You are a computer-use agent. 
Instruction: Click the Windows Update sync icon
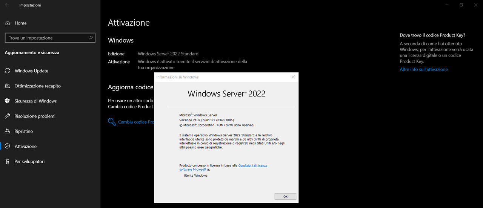[x=7, y=71]
